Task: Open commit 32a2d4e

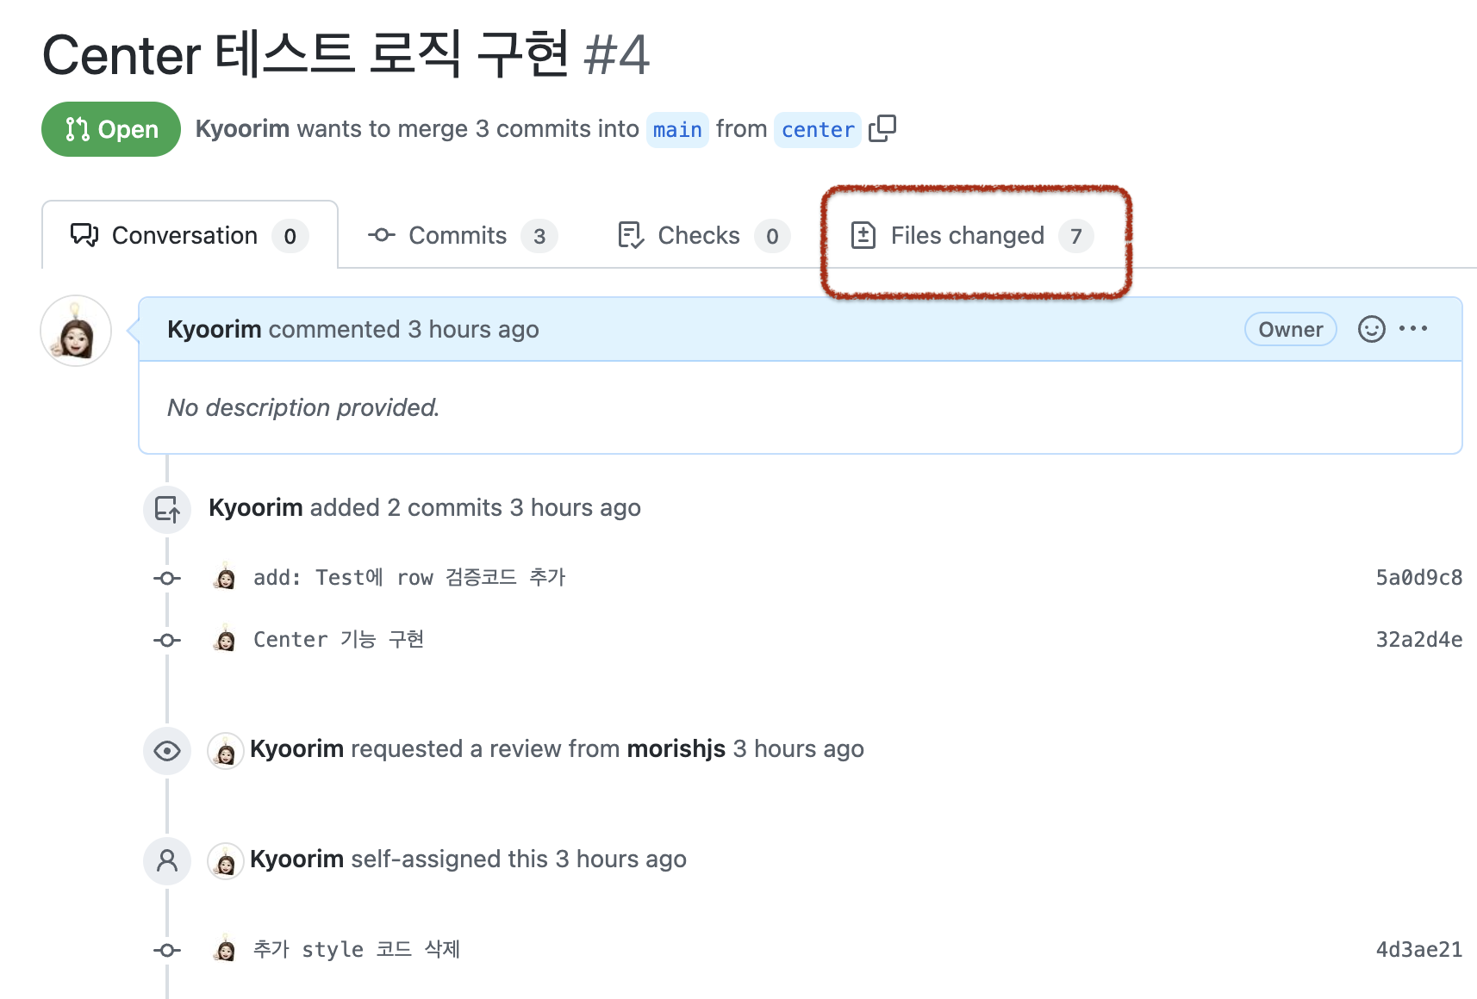Action: [1418, 639]
